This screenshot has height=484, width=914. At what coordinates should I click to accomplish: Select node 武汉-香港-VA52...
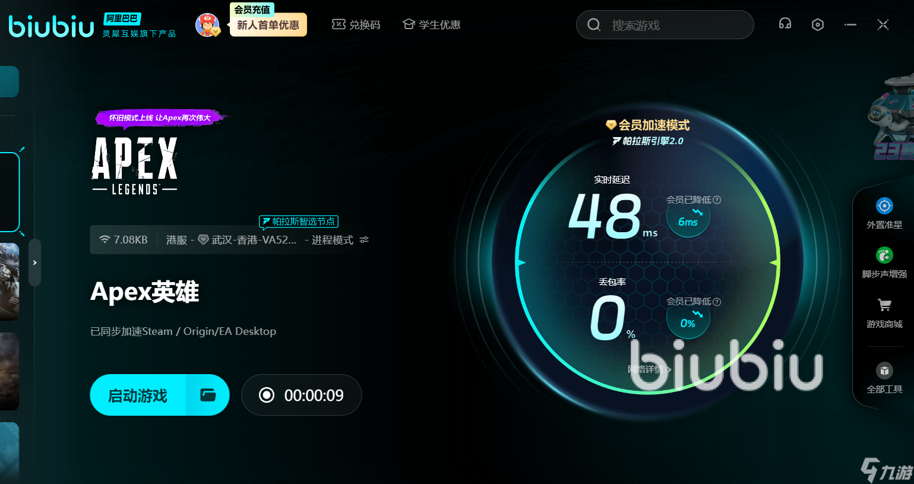[247, 240]
